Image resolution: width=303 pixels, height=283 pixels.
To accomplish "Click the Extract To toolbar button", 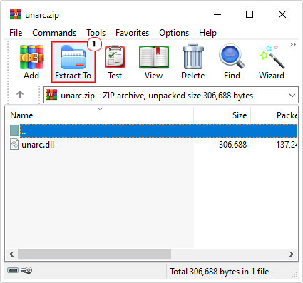I will (x=73, y=63).
